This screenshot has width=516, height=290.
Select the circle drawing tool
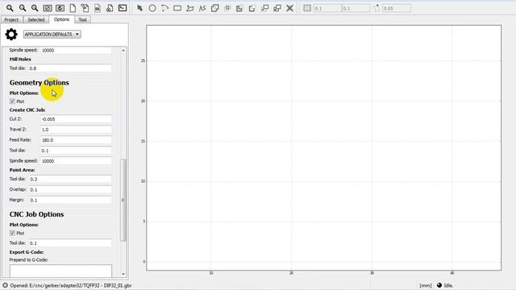pyautogui.click(x=152, y=8)
